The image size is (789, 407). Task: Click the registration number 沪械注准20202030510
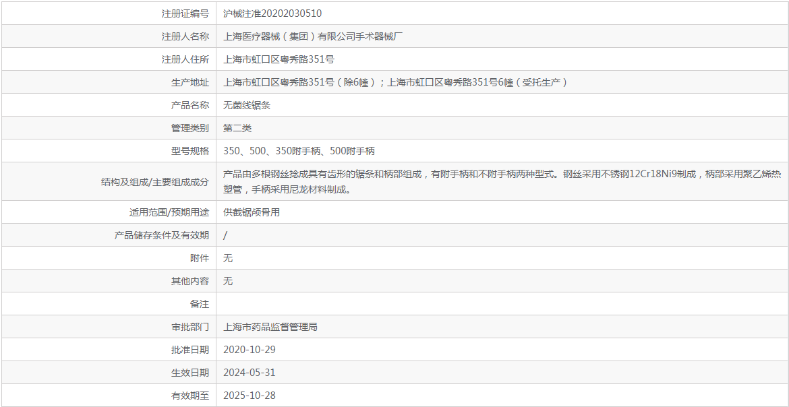(272, 13)
